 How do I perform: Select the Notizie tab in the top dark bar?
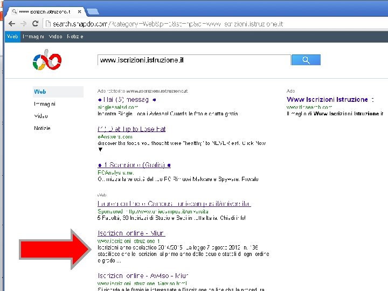(x=75, y=37)
